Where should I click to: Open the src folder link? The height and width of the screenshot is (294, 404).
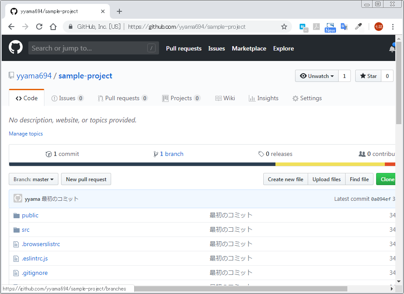[x=26, y=230]
